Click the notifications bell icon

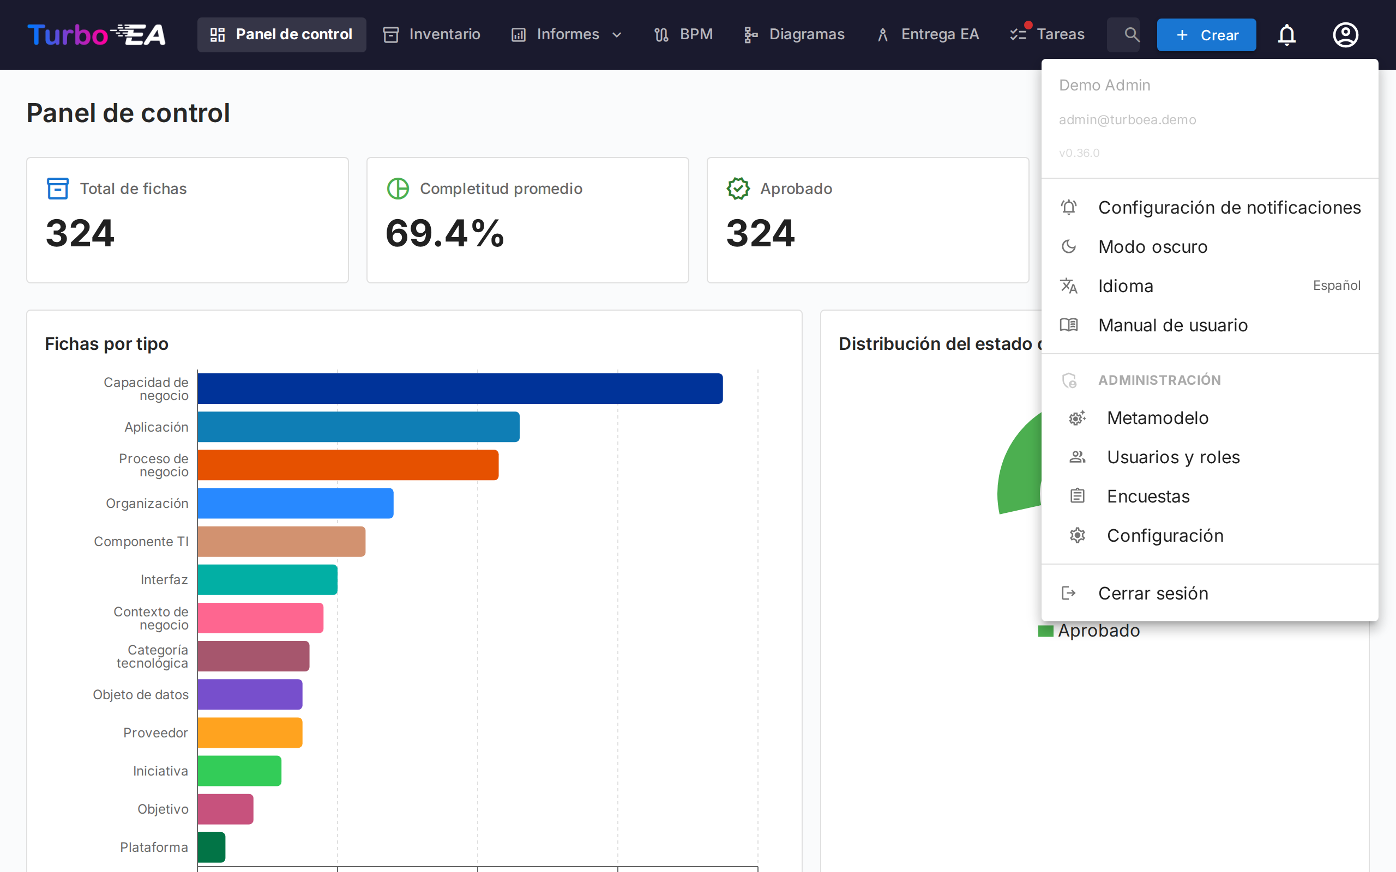tap(1286, 34)
